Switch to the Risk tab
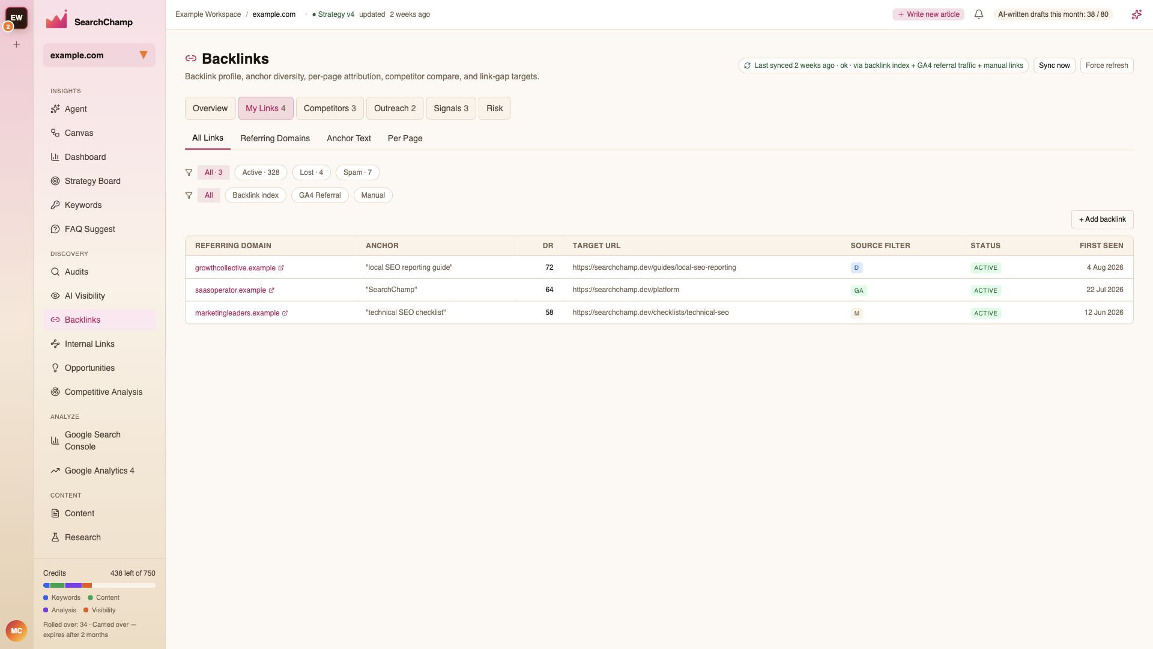The height and width of the screenshot is (649, 1153). tap(495, 108)
